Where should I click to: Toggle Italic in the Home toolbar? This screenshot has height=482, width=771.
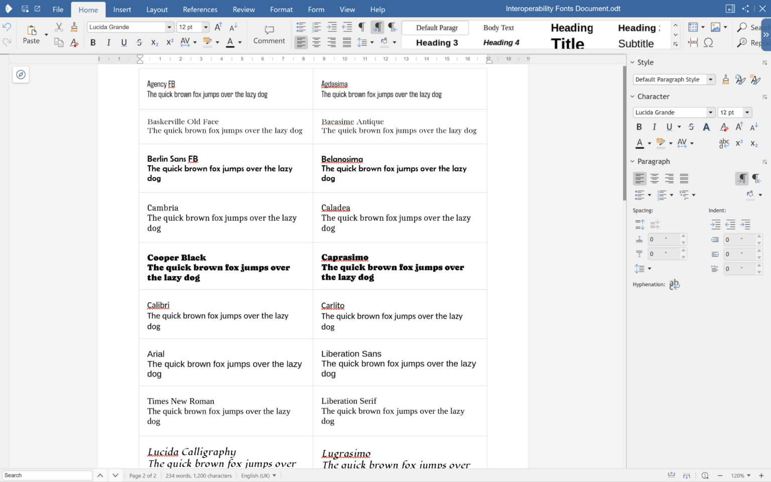click(x=108, y=43)
